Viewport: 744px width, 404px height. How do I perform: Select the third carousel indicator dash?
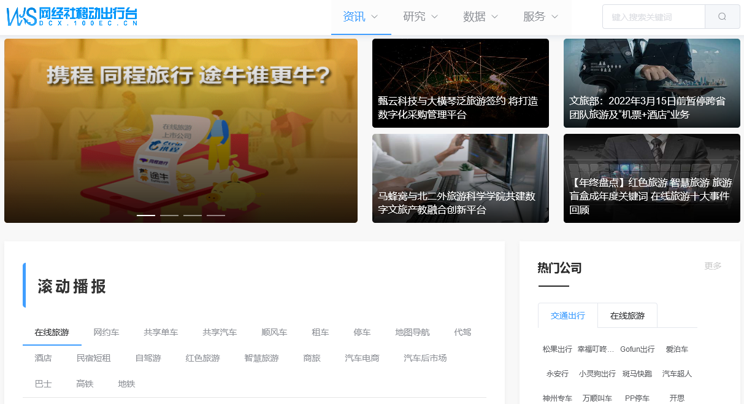193,216
